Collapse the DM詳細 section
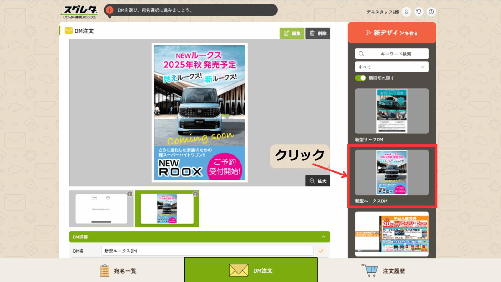 click(323, 237)
